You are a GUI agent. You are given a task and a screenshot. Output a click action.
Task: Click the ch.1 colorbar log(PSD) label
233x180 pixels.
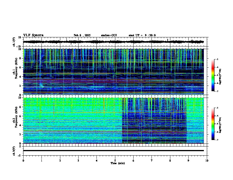220,76
